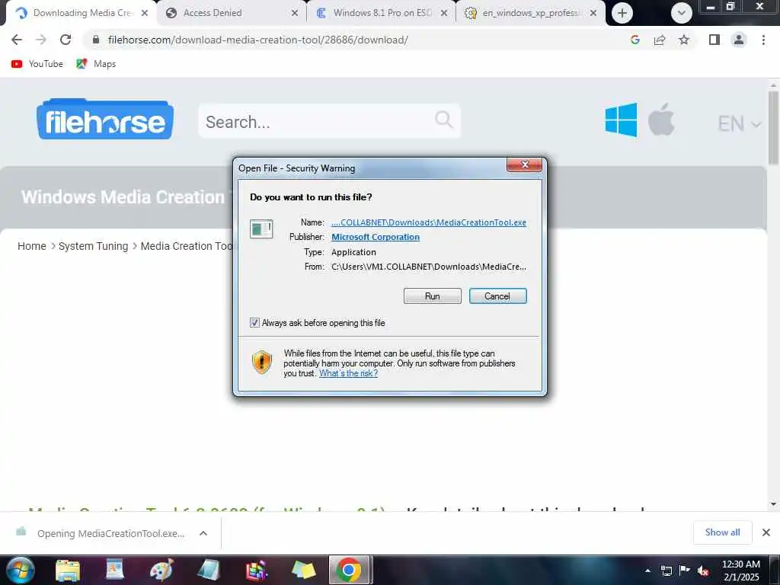The width and height of the screenshot is (780, 585).
Task: Go back to the previous page
Action: (17, 40)
